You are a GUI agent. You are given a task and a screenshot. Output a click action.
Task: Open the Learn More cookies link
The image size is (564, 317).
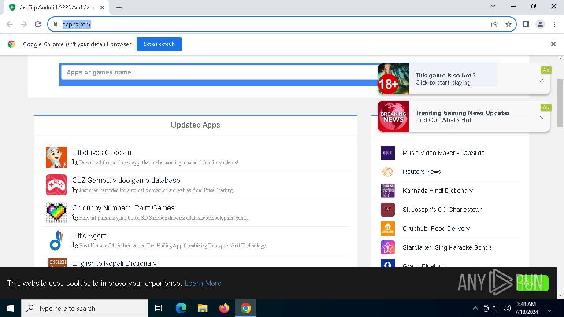click(203, 283)
